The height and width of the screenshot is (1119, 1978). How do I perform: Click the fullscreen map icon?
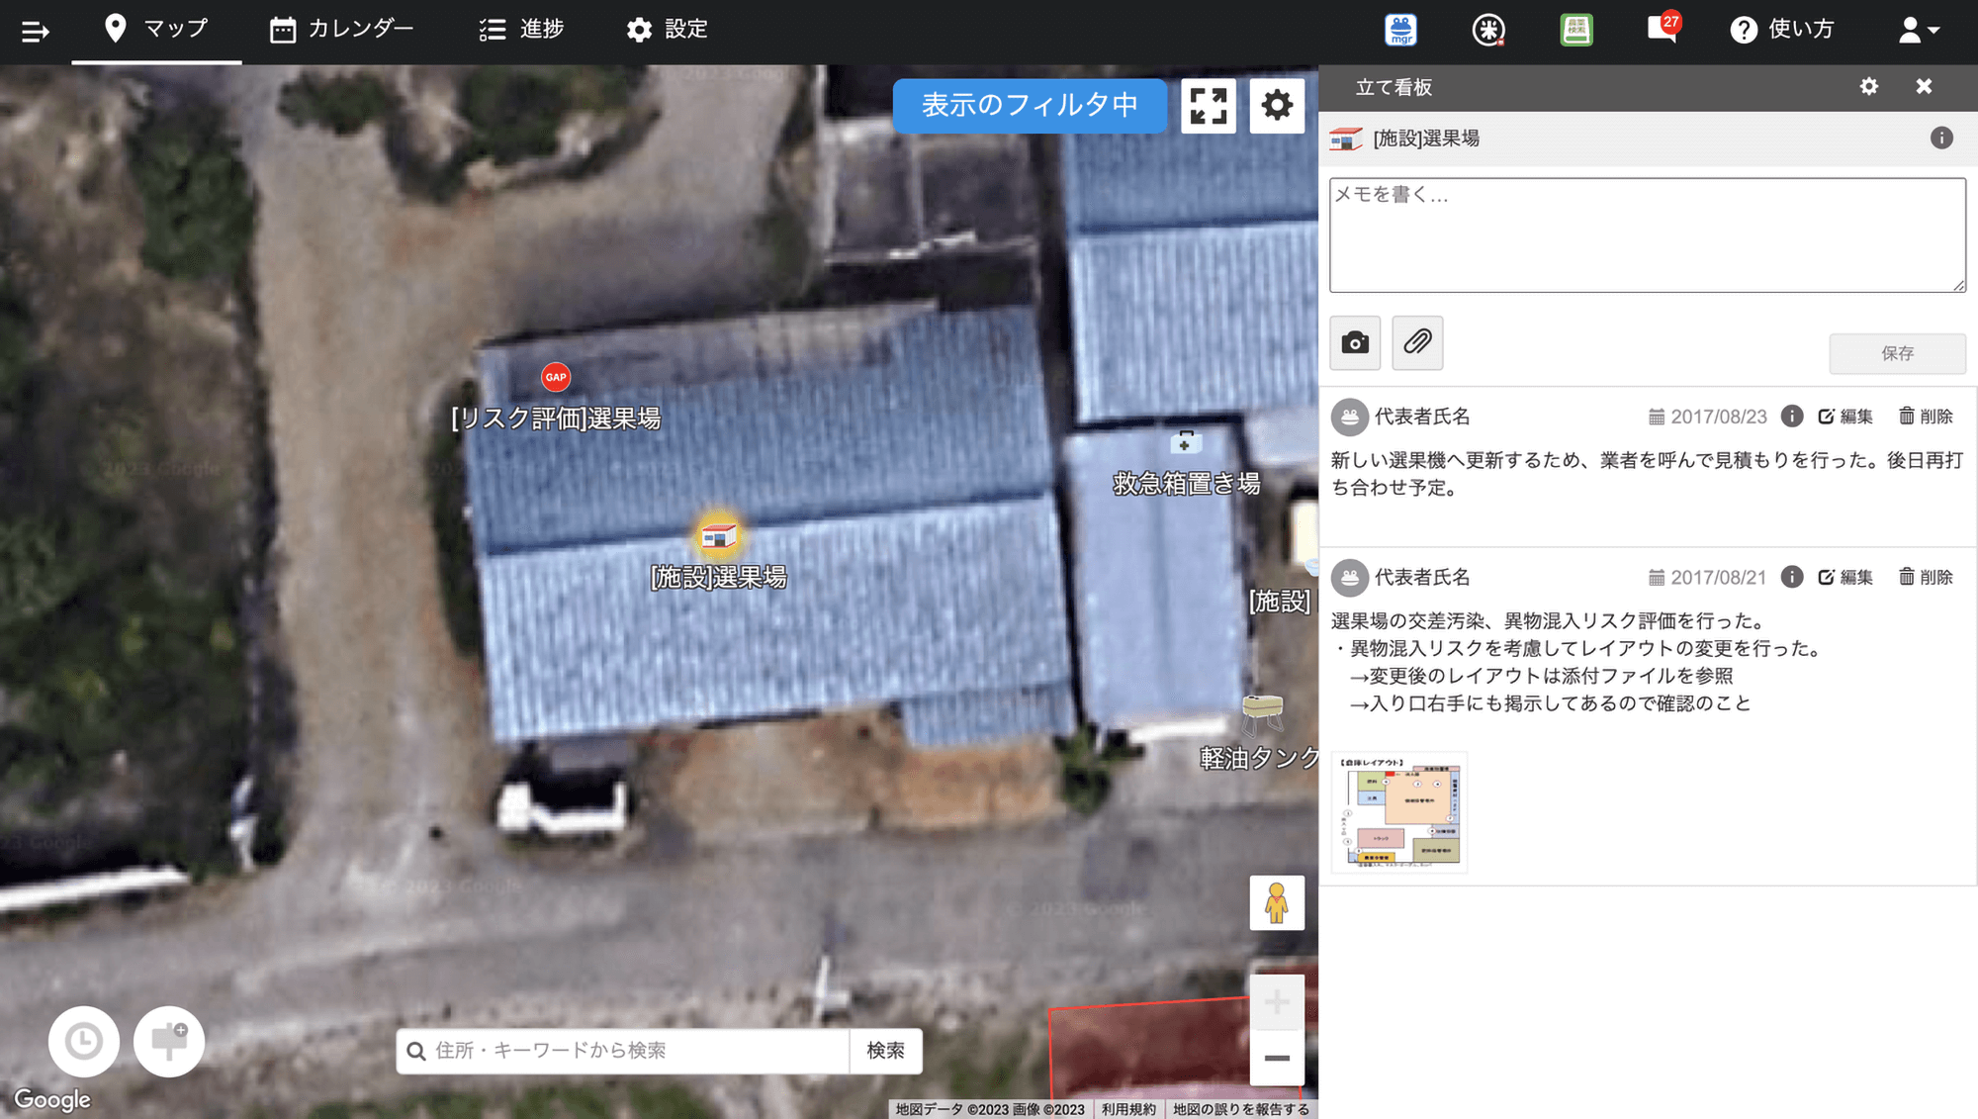point(1208,105)
